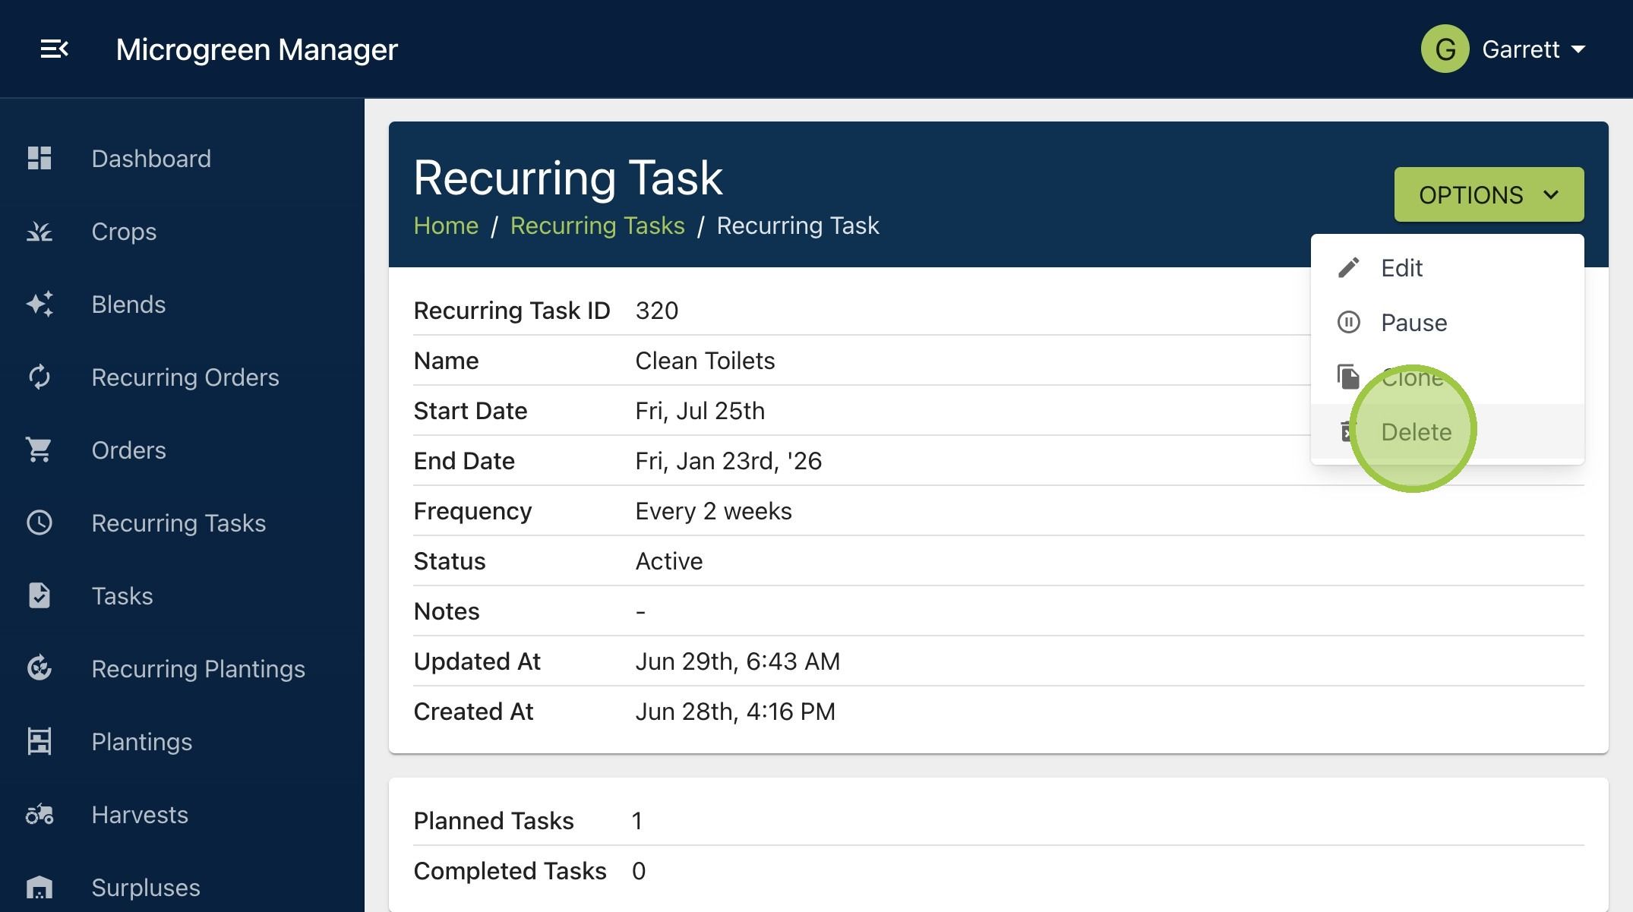Click the Dashboard grid icon
1633x912 pixels.
[39, 158]
